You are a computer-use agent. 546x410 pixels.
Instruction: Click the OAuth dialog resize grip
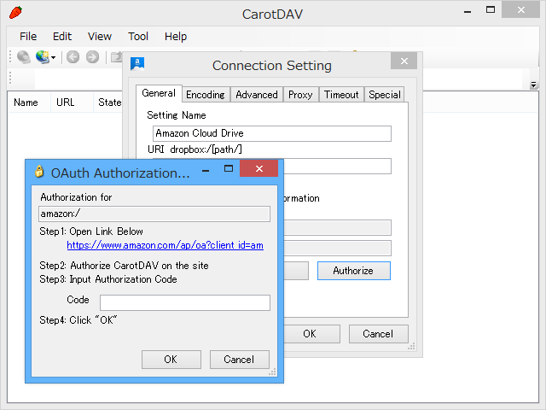pyautogui.click(x=272, y=372)
